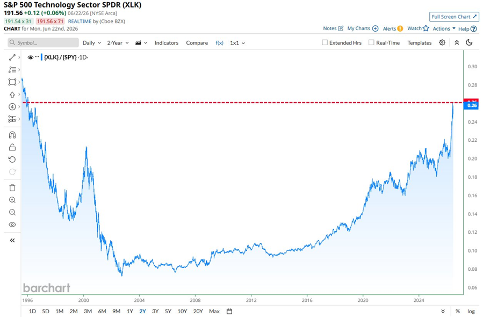Expand the Actions dropdown menu

[444, 28]
